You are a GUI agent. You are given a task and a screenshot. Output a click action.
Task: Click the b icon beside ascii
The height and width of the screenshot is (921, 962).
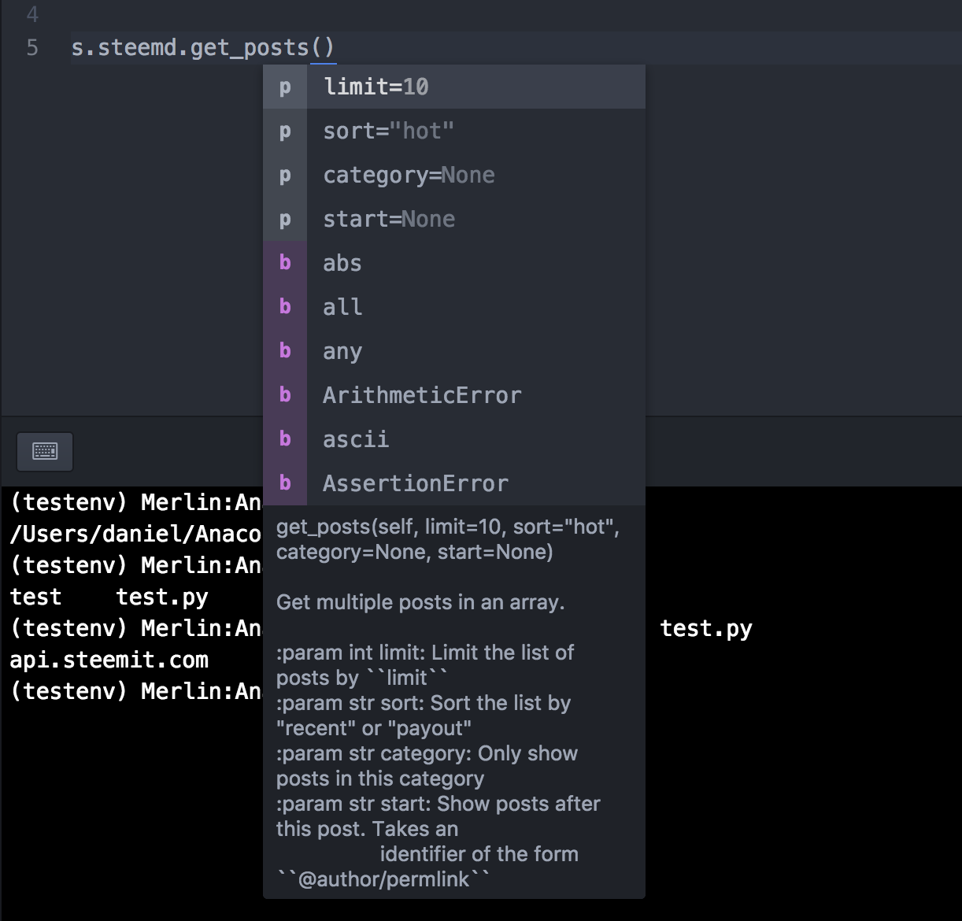(x=285, y=439)
